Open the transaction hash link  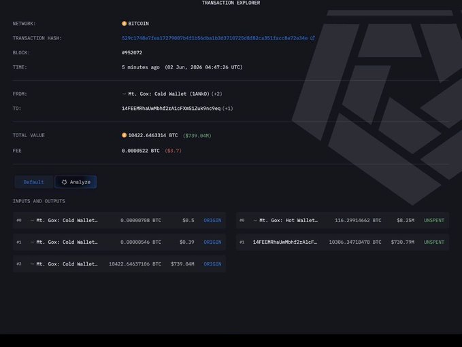pos(214,38)
